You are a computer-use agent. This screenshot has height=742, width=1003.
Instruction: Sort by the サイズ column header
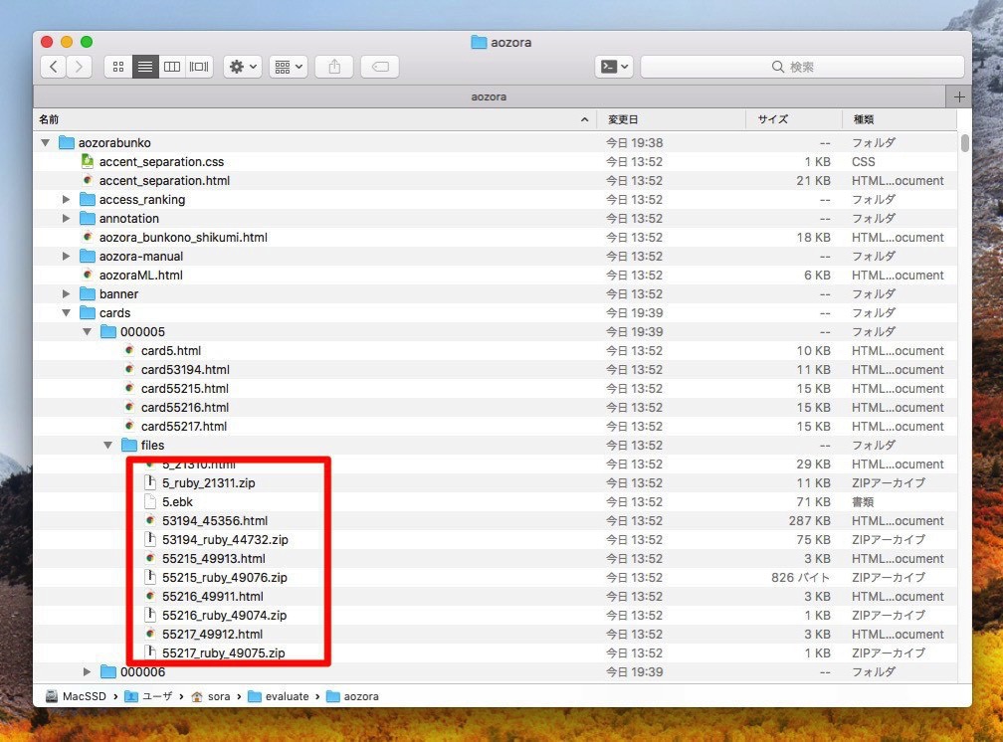click(772, 119)
